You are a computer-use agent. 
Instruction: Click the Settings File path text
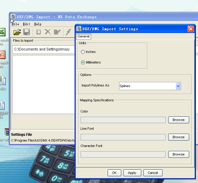[43, 140]
